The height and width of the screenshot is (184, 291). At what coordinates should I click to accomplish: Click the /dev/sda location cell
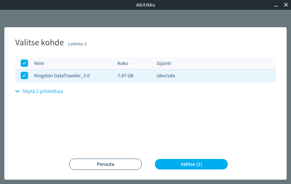point(166,76)
